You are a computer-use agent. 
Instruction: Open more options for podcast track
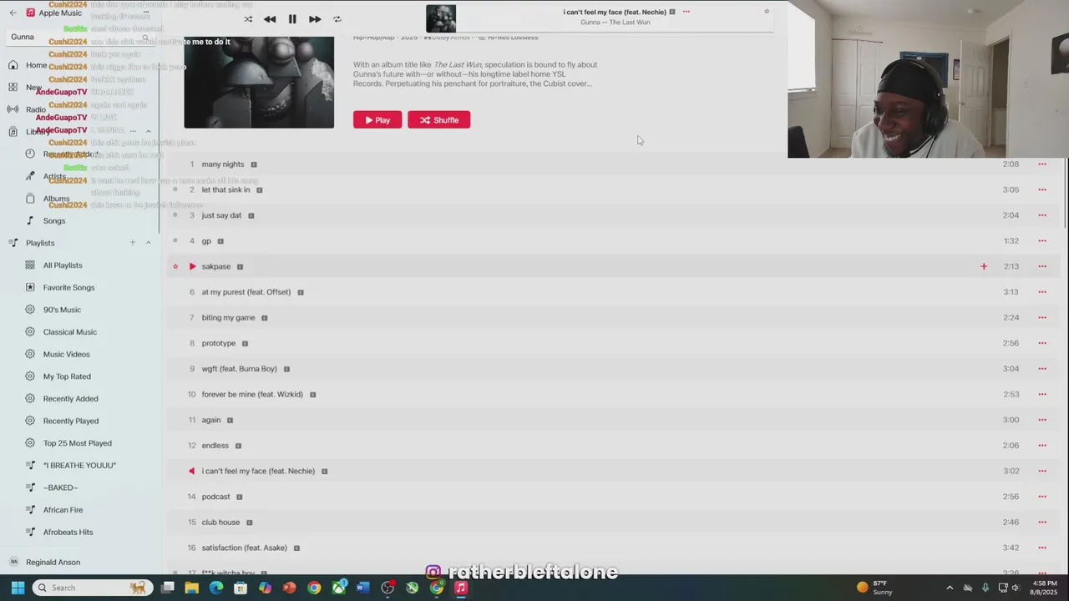tap(1042, 497)
